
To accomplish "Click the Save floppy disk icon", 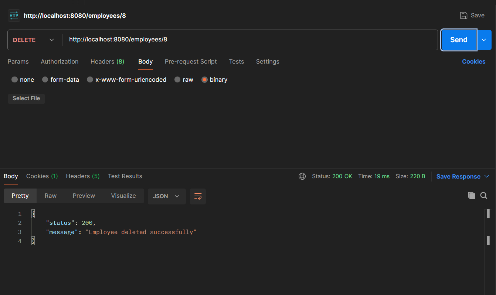I will point(463,16).
